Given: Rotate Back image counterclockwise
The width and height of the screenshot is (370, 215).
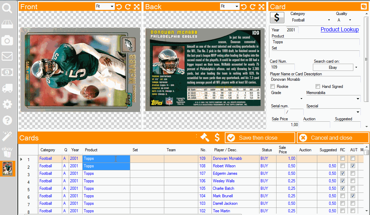Looking at the screenshot, I should [x=244, y=6].
